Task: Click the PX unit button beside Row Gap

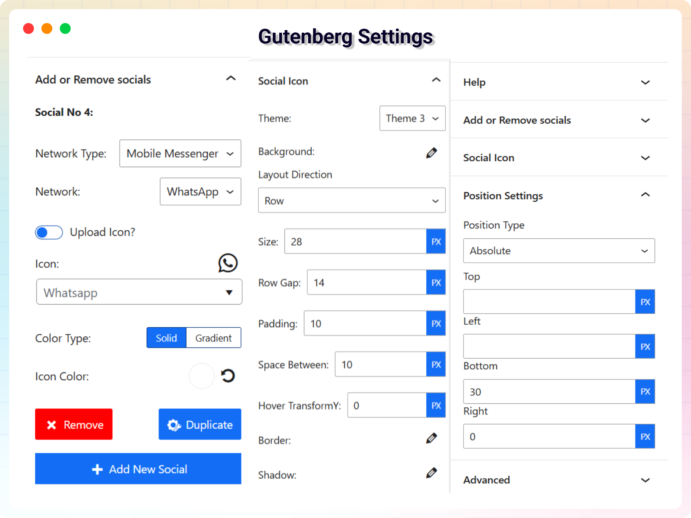Action: (436, 282)
